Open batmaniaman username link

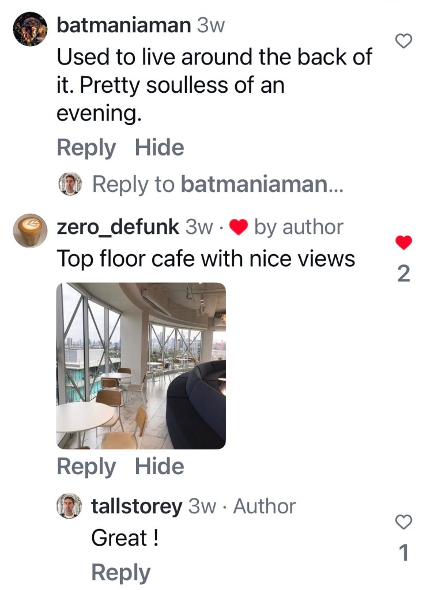coord(124,25)
